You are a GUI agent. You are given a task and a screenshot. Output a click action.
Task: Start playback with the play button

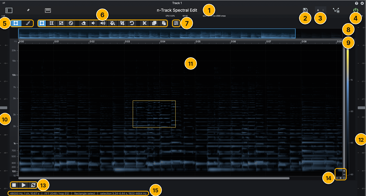[x=24, y=185]
